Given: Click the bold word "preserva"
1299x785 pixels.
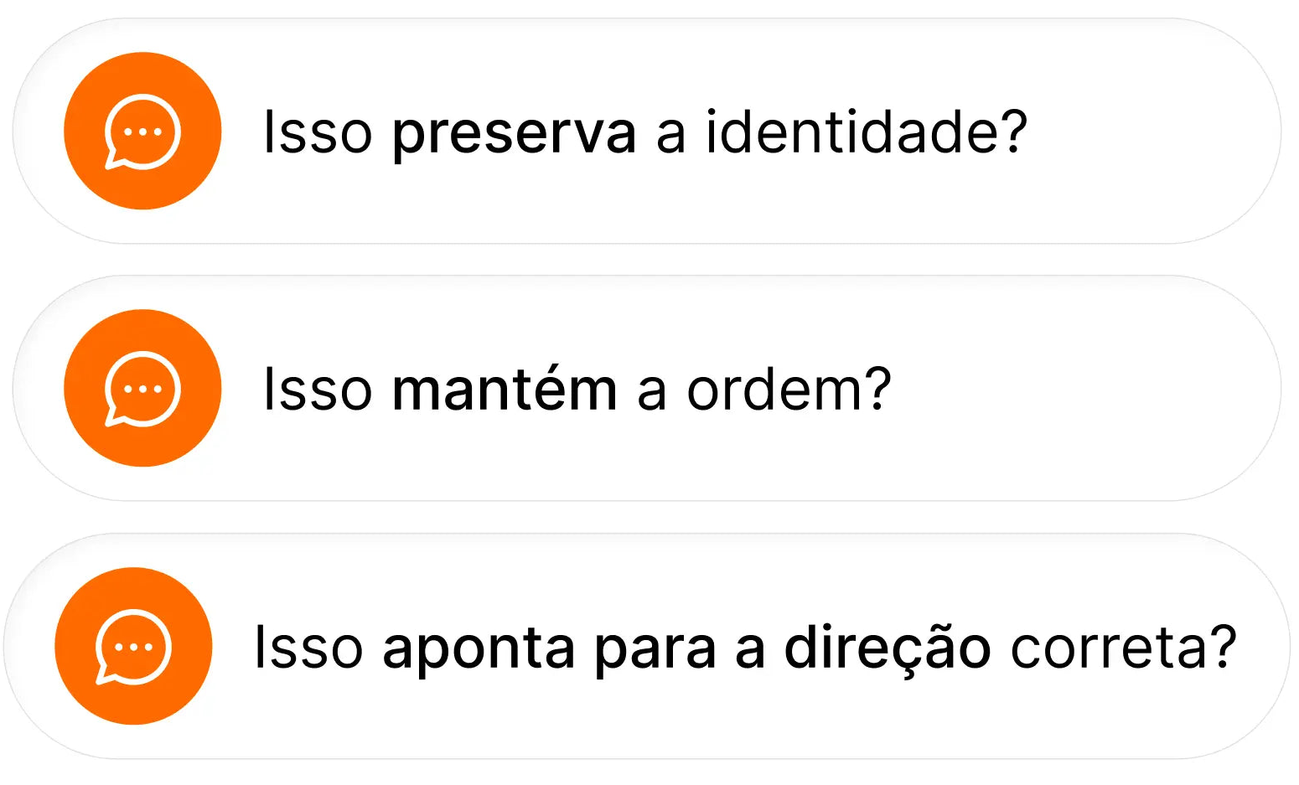Looking at the screenshot, I should tap(514, 132).
